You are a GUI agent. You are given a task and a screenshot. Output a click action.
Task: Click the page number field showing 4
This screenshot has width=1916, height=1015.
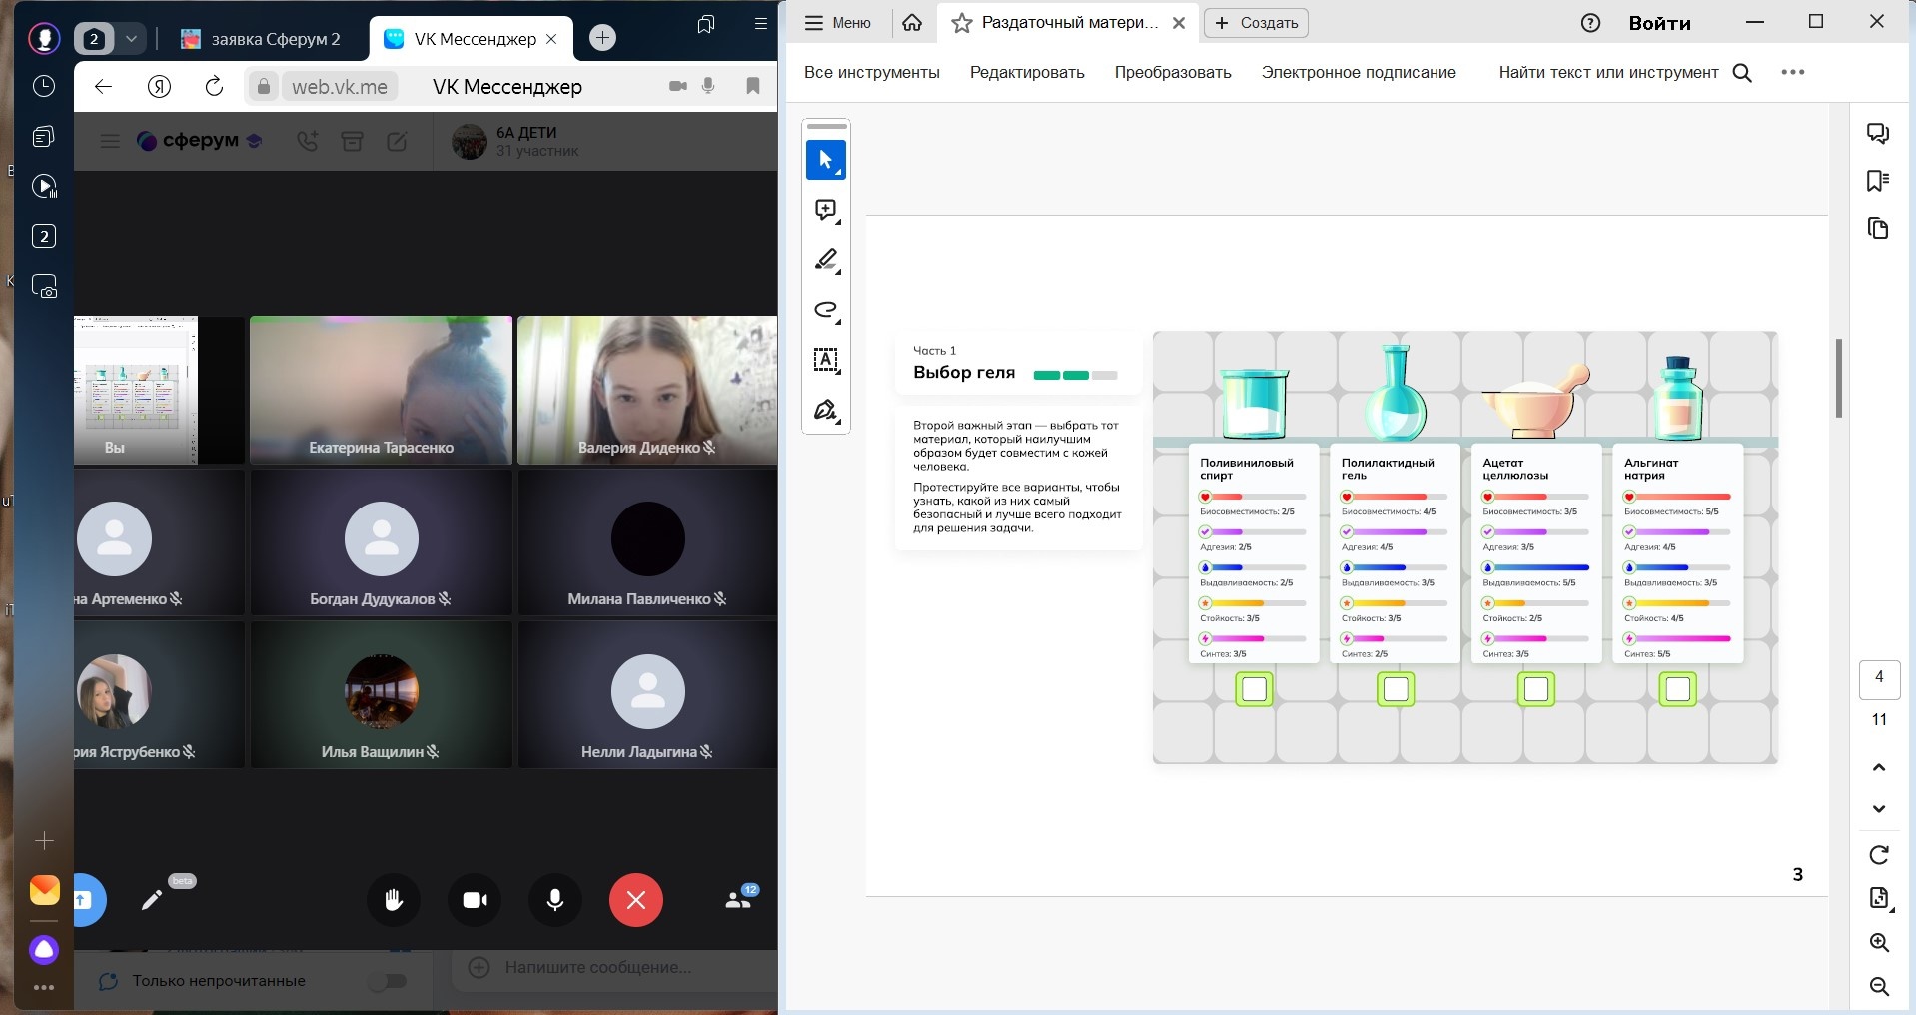[1879, 677]
